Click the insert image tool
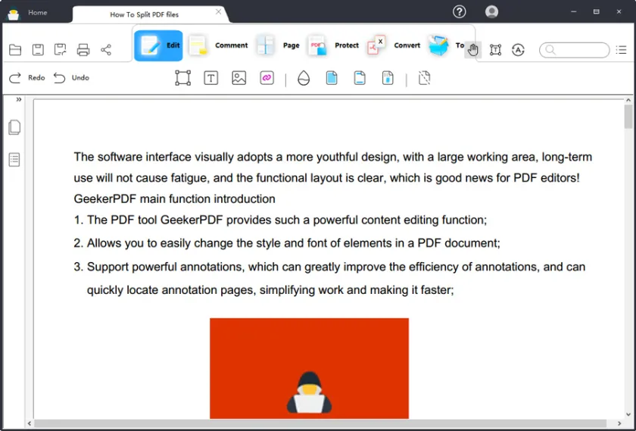The width and height of the screenshot is (636, 431). coord(239,78)
